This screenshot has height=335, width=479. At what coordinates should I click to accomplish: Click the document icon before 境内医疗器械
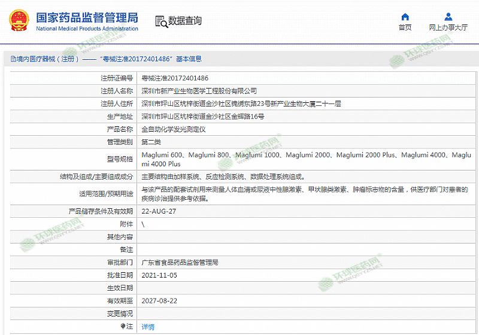[13, 59]
